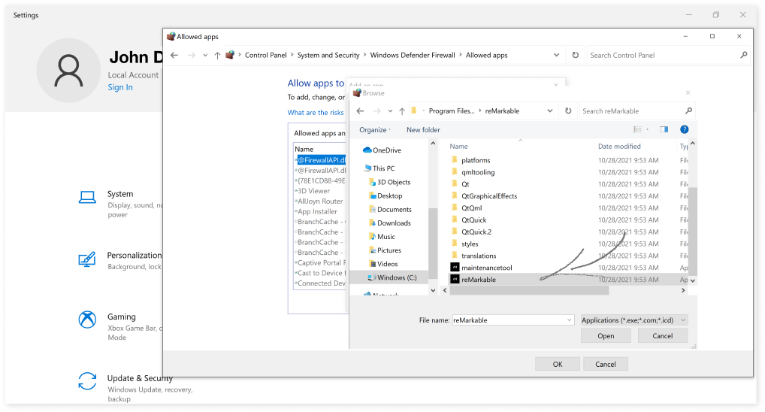Open the System settings category
This screenshot has height=412, width=765.
pyautogui.click(x=120, y=194)
